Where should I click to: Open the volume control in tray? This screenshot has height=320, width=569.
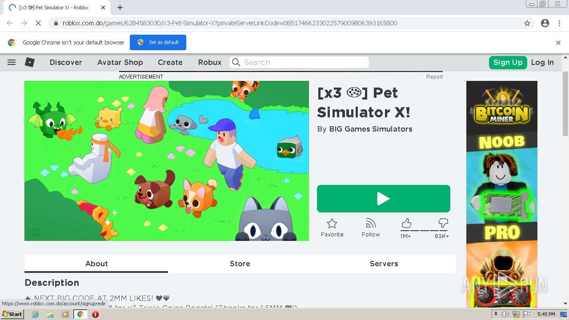[x=505, y=314]
